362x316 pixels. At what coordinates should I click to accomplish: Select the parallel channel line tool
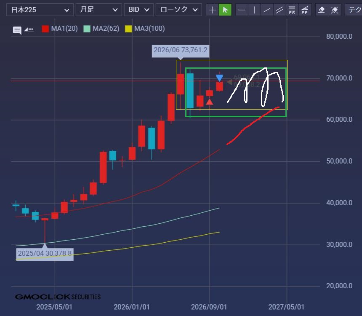coord(279,10)
